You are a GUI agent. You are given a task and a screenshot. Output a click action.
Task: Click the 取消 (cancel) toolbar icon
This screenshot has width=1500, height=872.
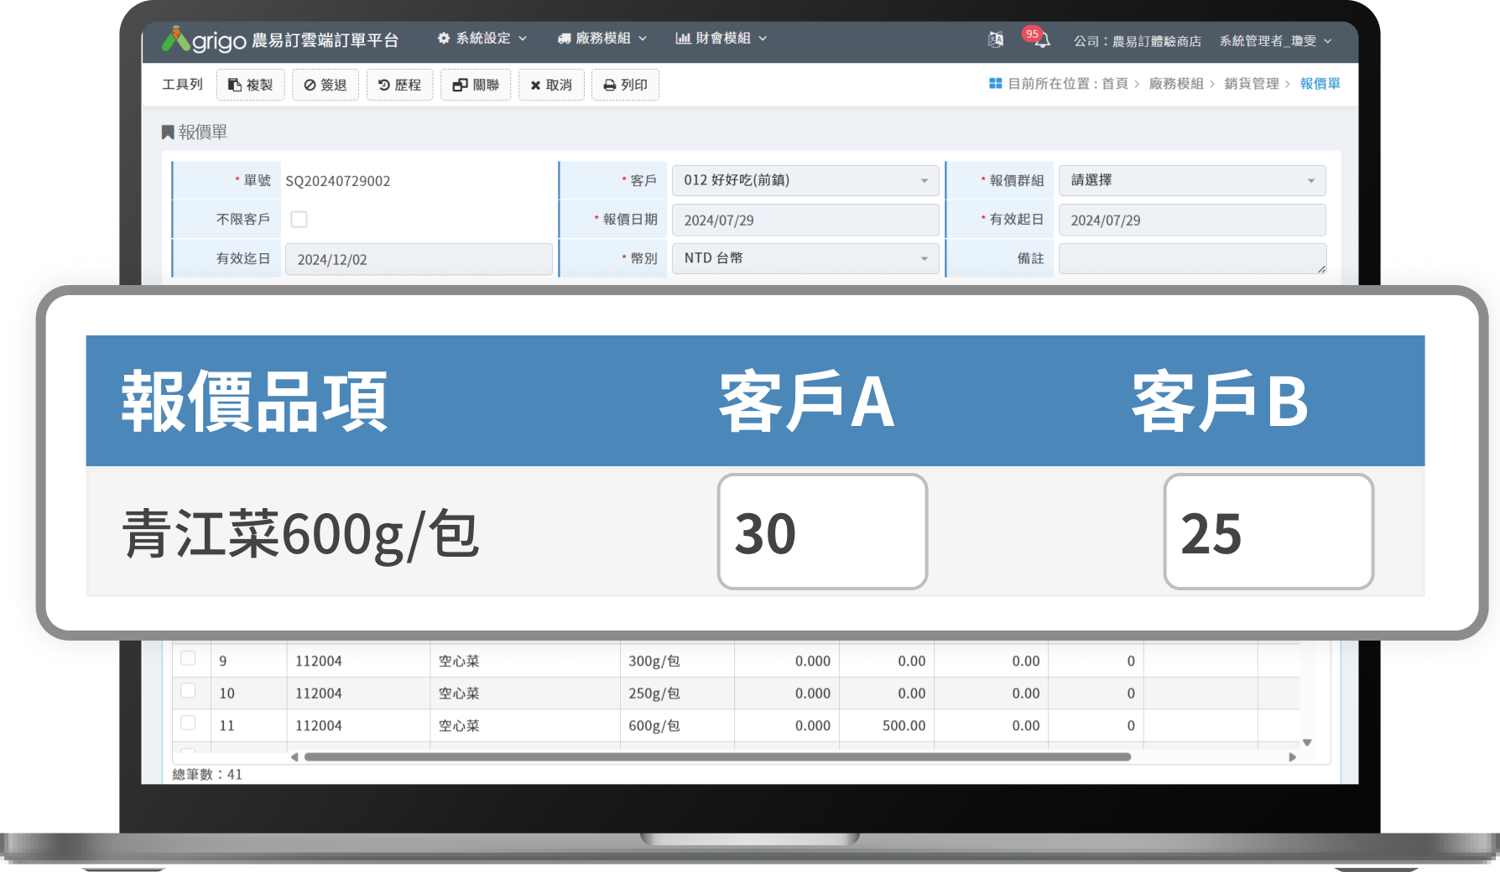tap(550, 85)
